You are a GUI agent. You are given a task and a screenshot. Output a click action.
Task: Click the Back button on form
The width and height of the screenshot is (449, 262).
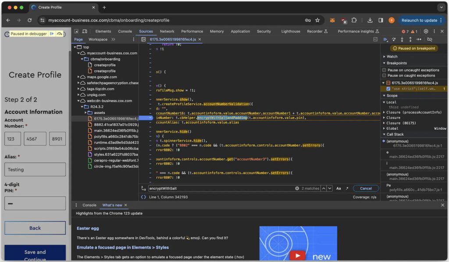pos(35,228)
